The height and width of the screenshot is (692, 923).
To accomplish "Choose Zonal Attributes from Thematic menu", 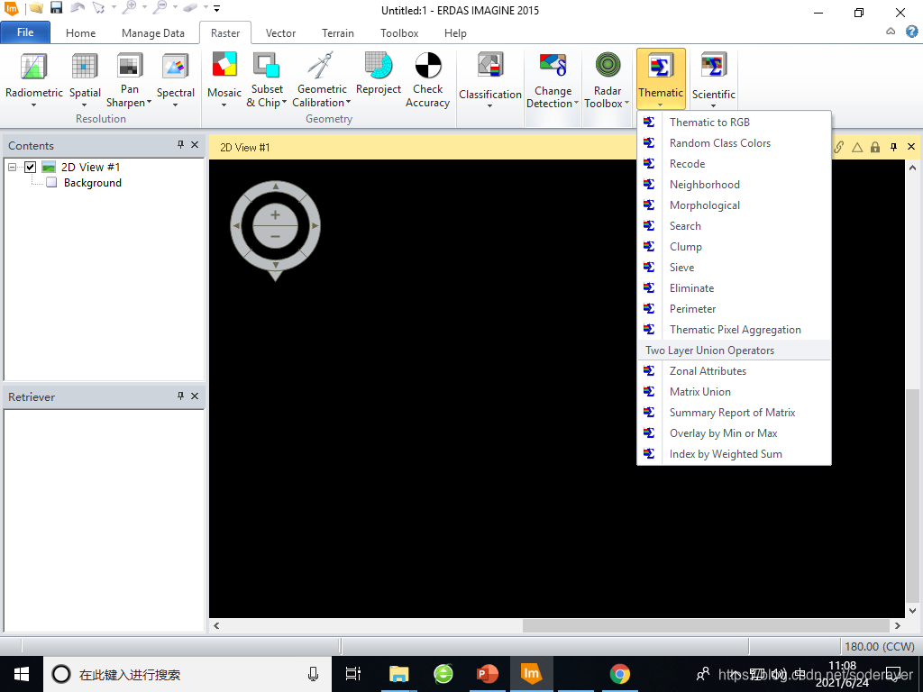I will pos(734,370).
